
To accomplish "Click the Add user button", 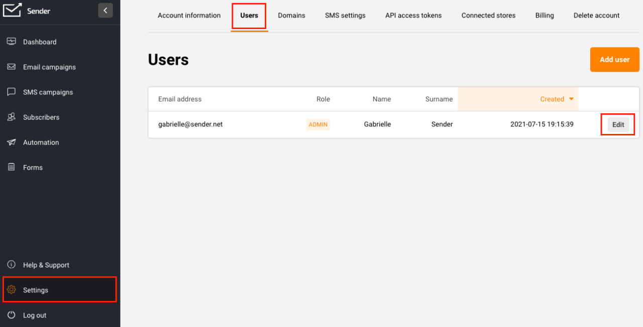I will pos(614,59).
